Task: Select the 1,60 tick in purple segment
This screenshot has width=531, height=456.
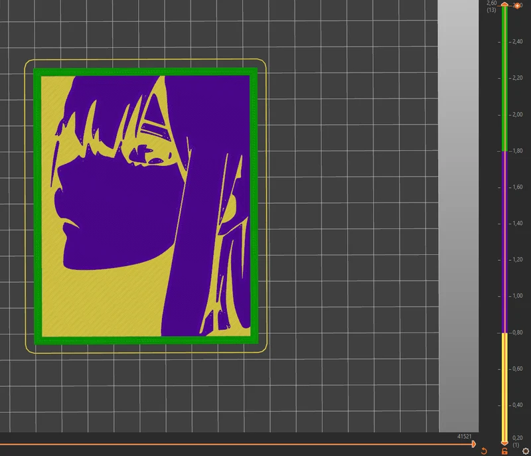Action: (517, 187)
